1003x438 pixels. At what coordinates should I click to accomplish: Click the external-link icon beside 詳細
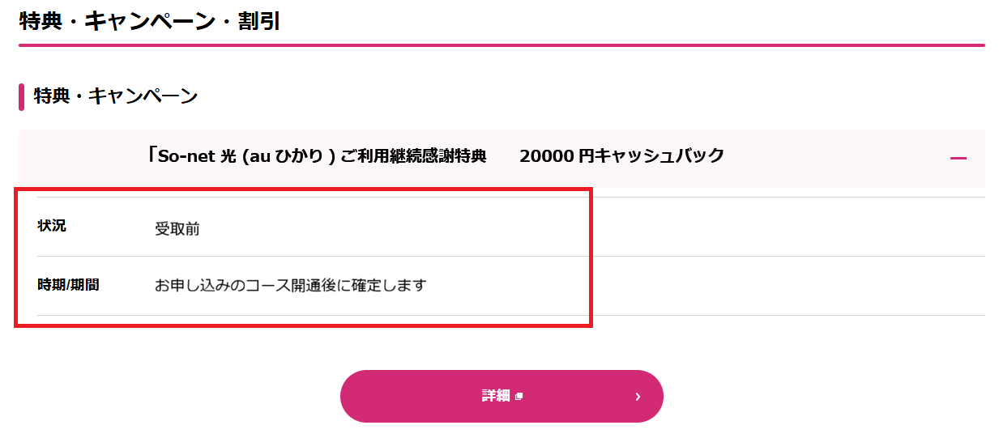(x=519, y=396)
